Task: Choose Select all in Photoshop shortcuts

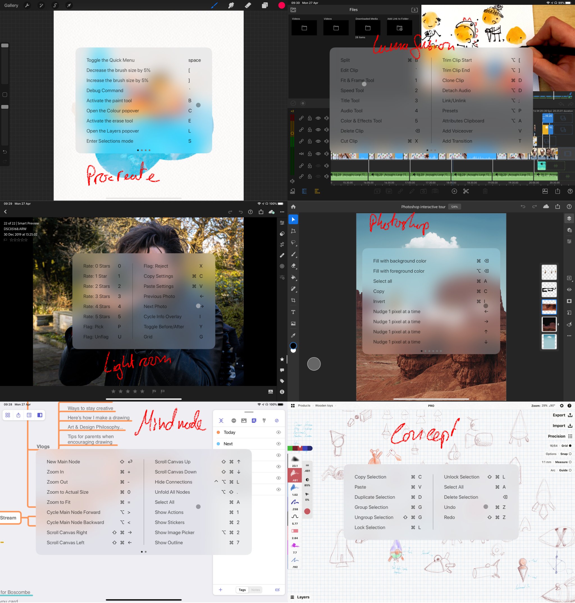Action: coord(431,281)
